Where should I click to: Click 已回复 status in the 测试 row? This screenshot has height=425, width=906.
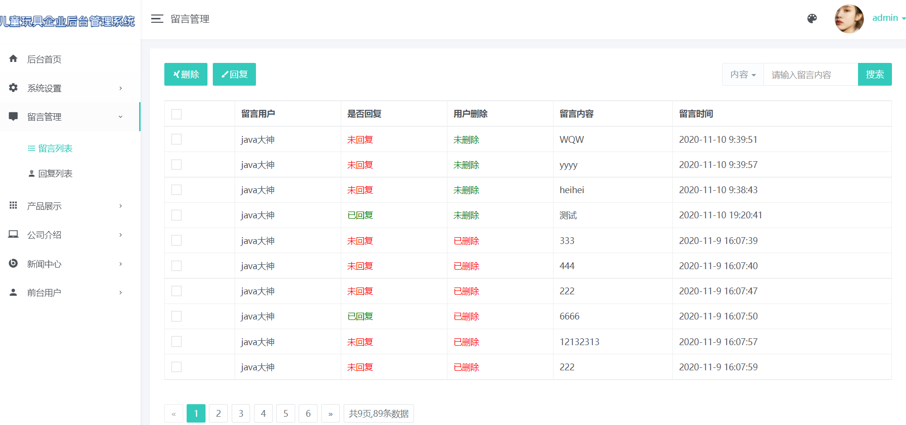360,215
